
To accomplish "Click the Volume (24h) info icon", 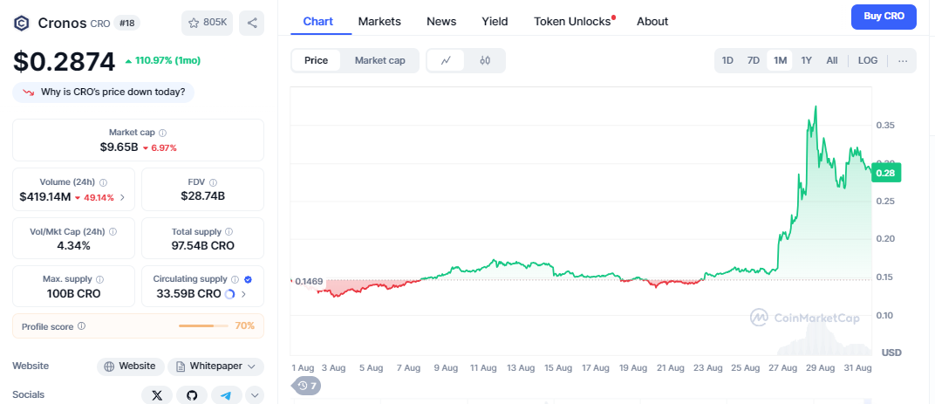I will (103, 182).
